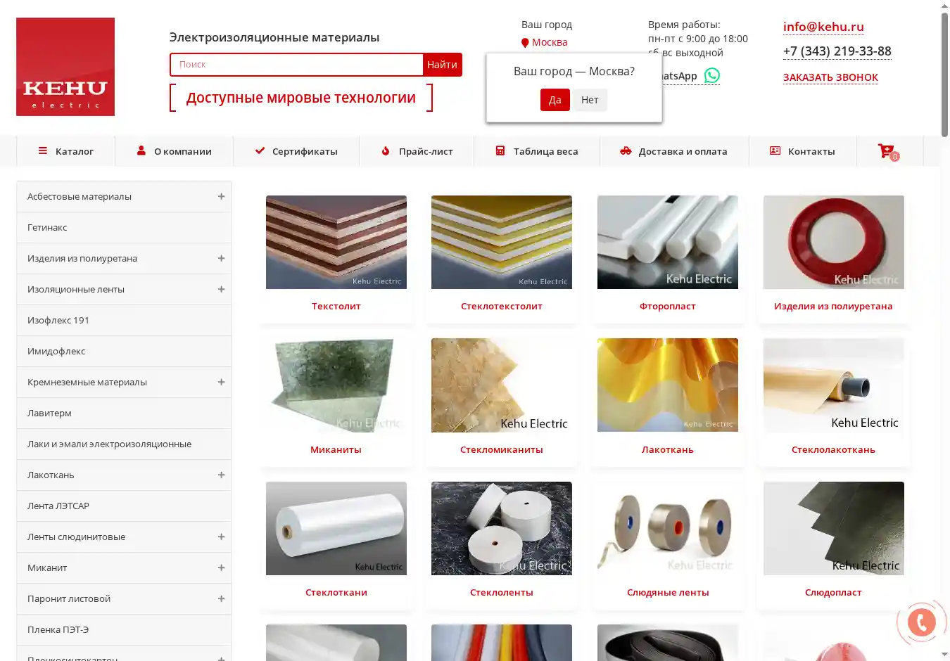Expand the Изоляционные ленты category
The image size is (950, 661).
(221, 290)
